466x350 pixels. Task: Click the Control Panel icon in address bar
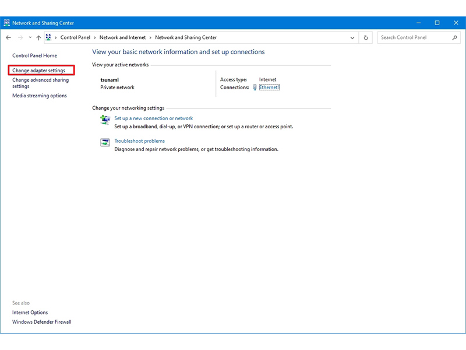tap(48, 37)
